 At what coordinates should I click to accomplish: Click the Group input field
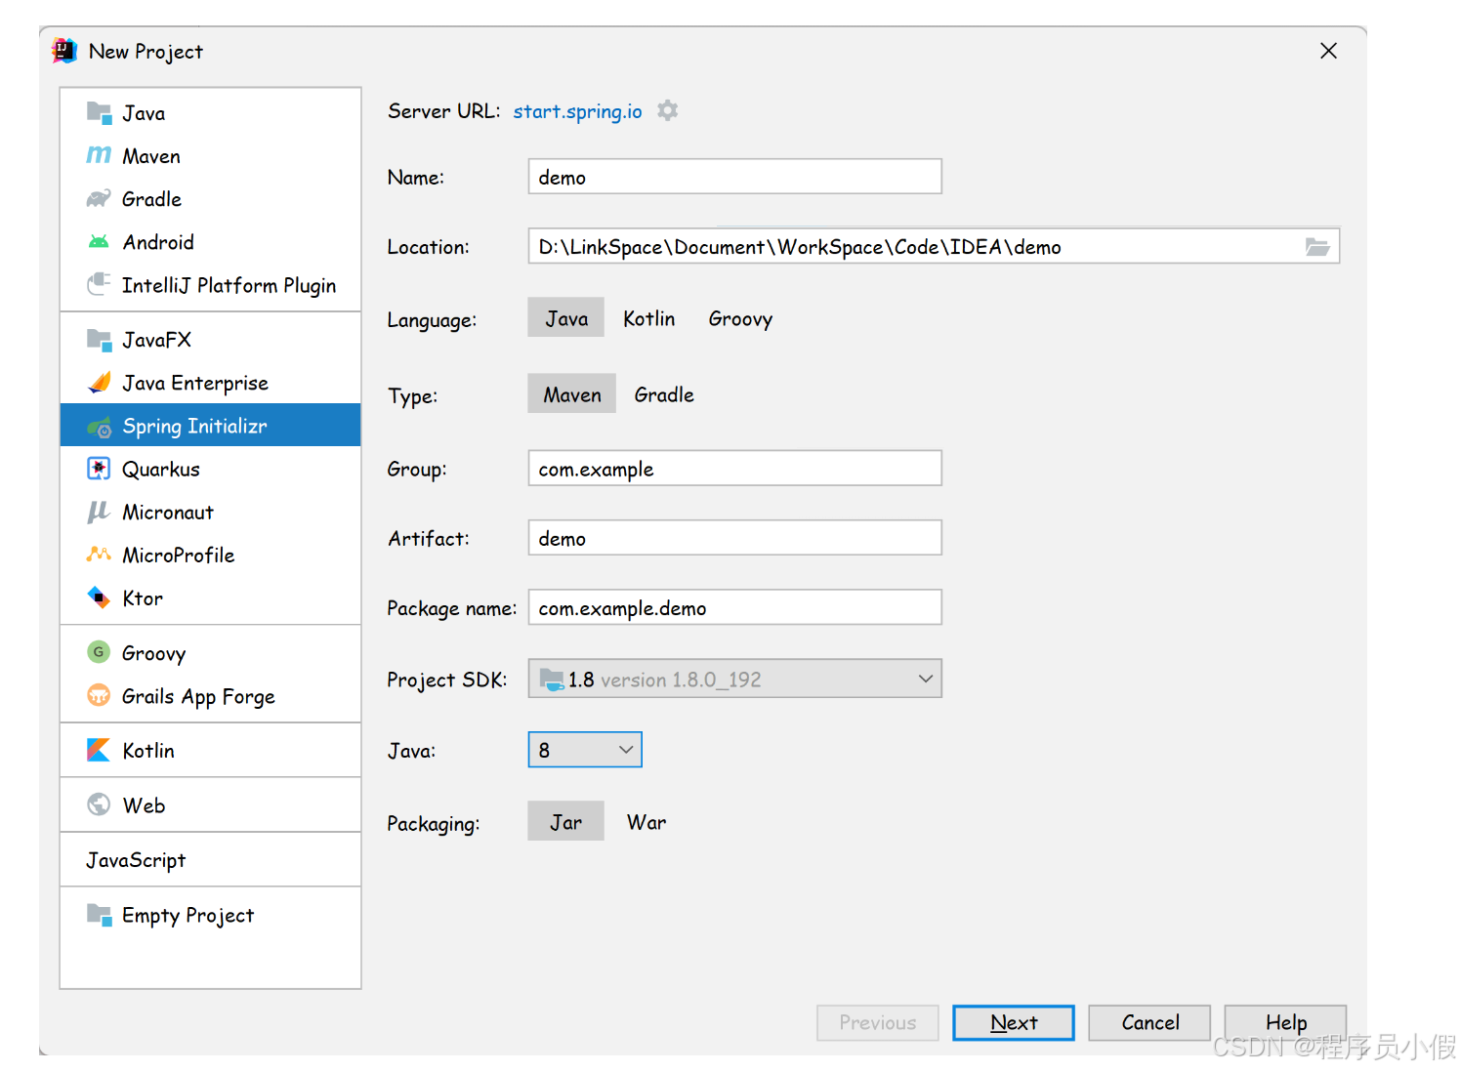pos(734,469)
